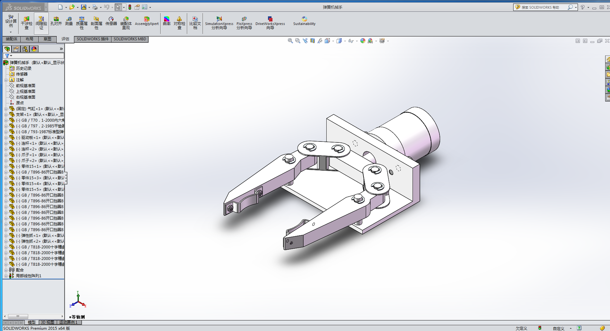
Task: Open the 曲率 curvature display tool
Action: click(167, 21)
